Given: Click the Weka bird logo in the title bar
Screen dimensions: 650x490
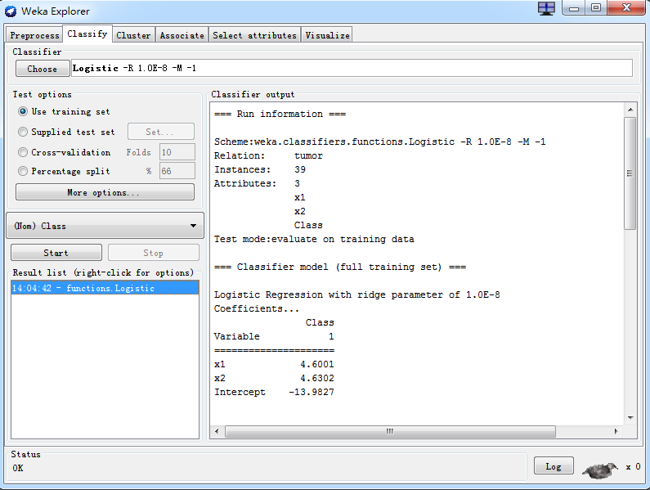Looking at the screenshot, I should pos(11,11).
